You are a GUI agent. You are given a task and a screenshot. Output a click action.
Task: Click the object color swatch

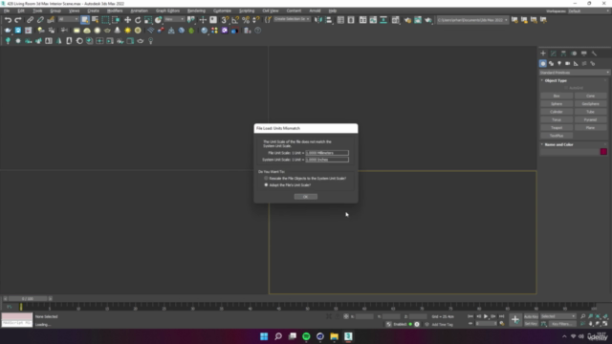point(603,151)
